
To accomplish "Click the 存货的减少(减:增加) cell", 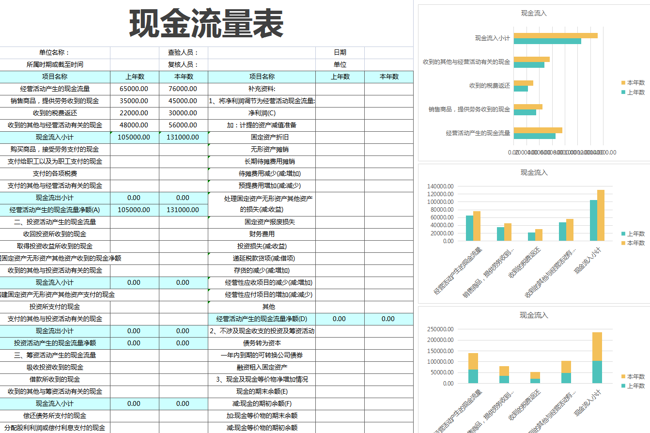I will 262,270.
